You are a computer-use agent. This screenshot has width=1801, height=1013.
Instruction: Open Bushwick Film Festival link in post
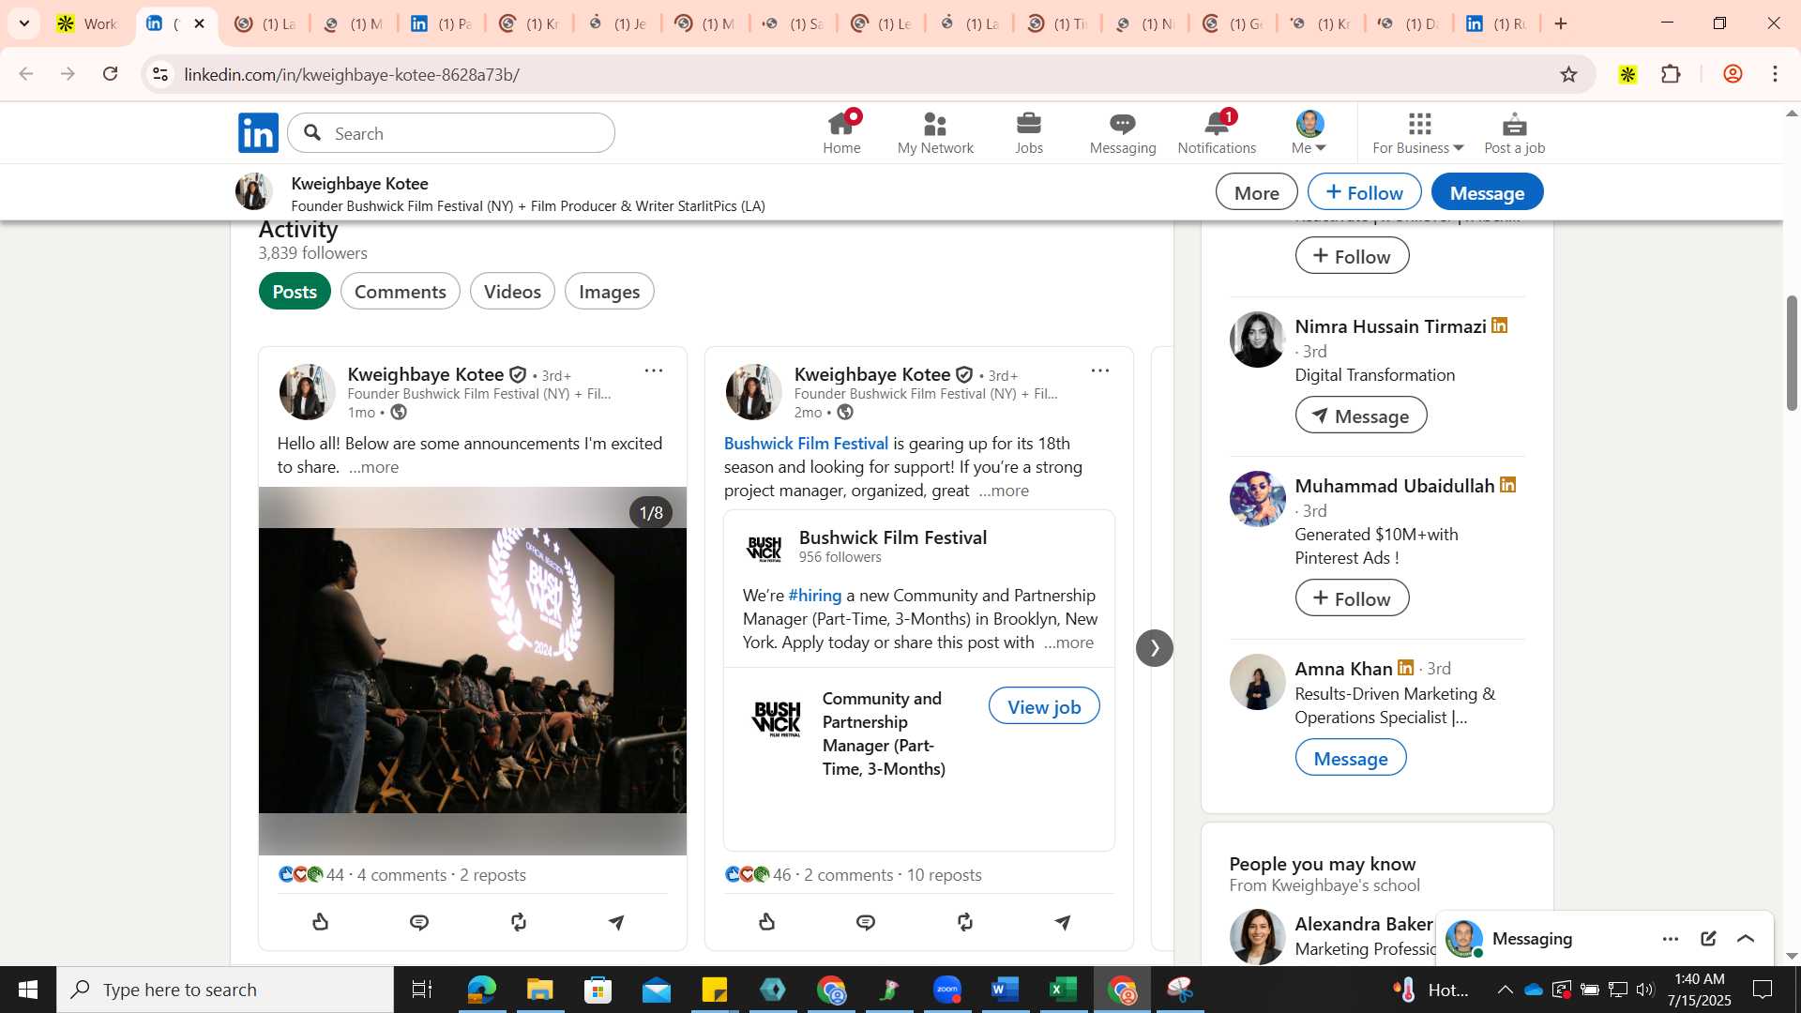806,444
